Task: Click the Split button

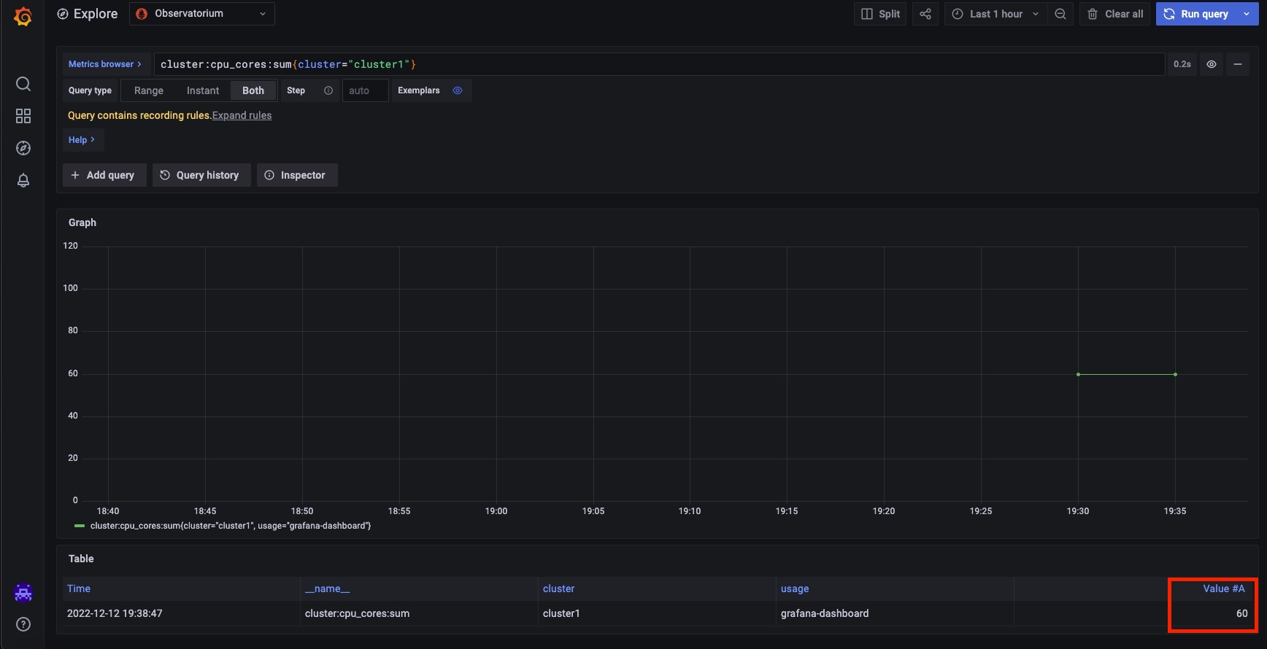Action: (x=880, y=14)
